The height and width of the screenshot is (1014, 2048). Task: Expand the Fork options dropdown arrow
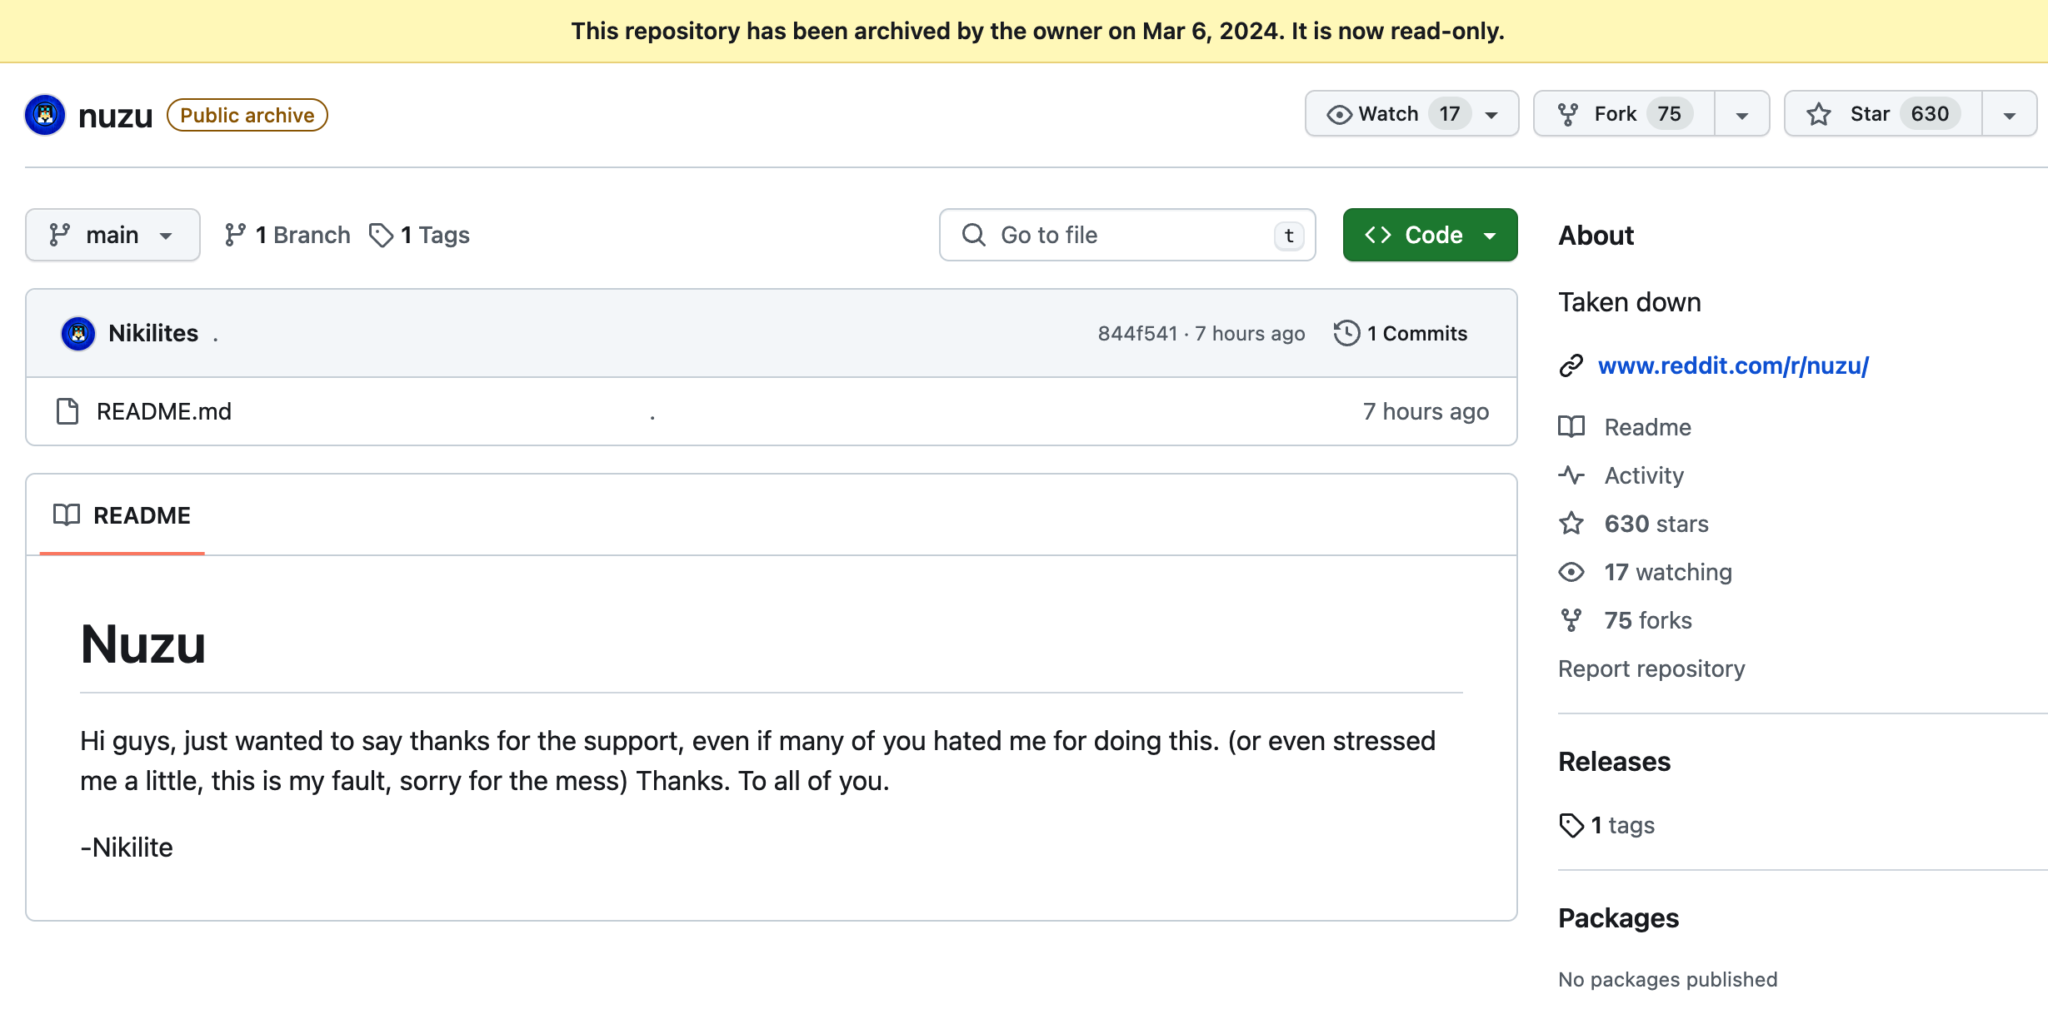[1742, 115]
